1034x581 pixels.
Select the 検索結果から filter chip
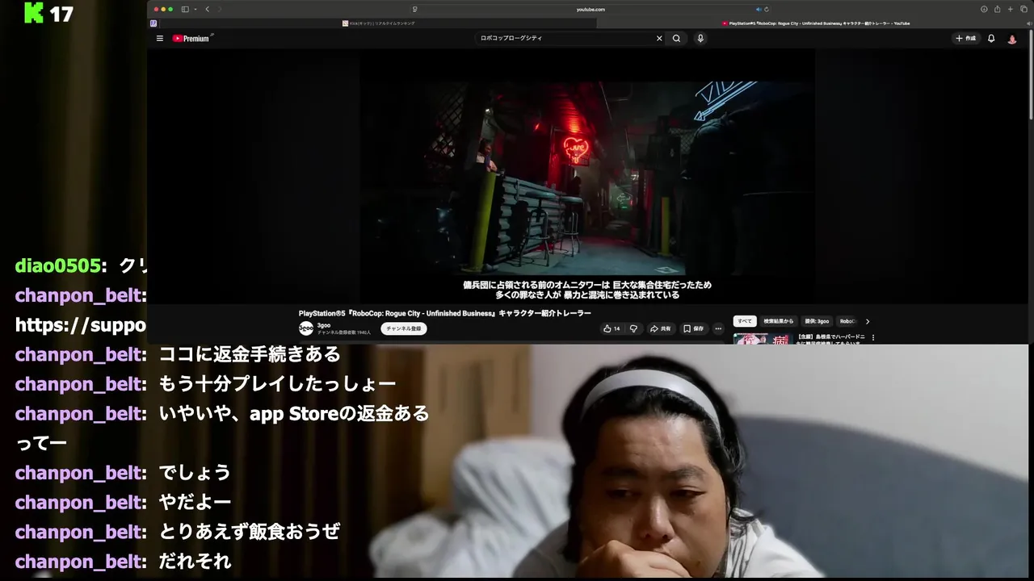[x=779, y=321]
